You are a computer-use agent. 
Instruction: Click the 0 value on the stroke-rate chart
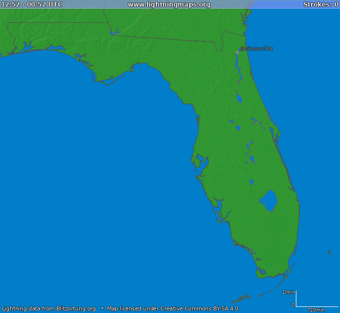pyautogui.click(x=293, y=305)
